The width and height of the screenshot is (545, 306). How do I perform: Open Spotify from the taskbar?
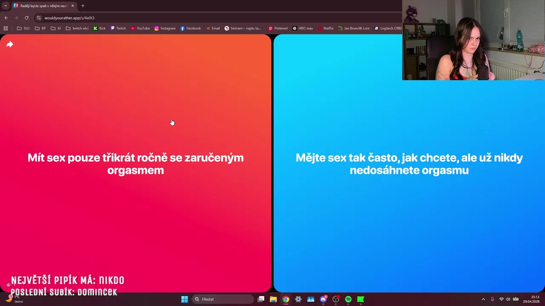pos(348,299)
